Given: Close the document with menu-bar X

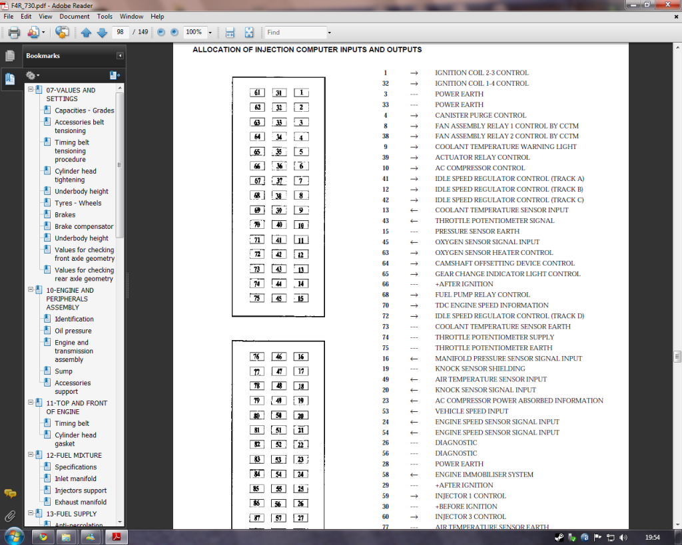Looking at the screenshot, I should 676,17.
